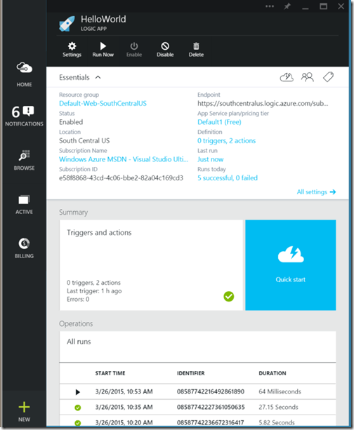
Task: Select the Subscription ID value
Action: (x=121, y=178)
